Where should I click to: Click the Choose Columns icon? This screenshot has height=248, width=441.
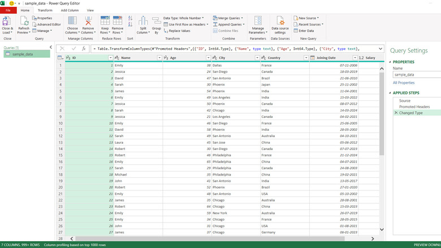coord(72,22)
